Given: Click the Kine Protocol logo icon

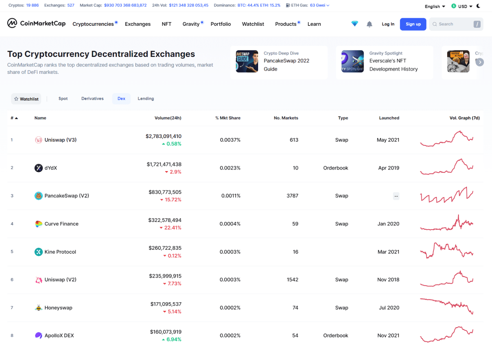Looking at the screenshot, I should click(x=38, y=252).
